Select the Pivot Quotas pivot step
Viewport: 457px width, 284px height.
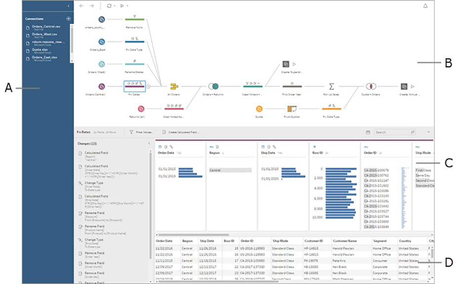click(292, 109)
